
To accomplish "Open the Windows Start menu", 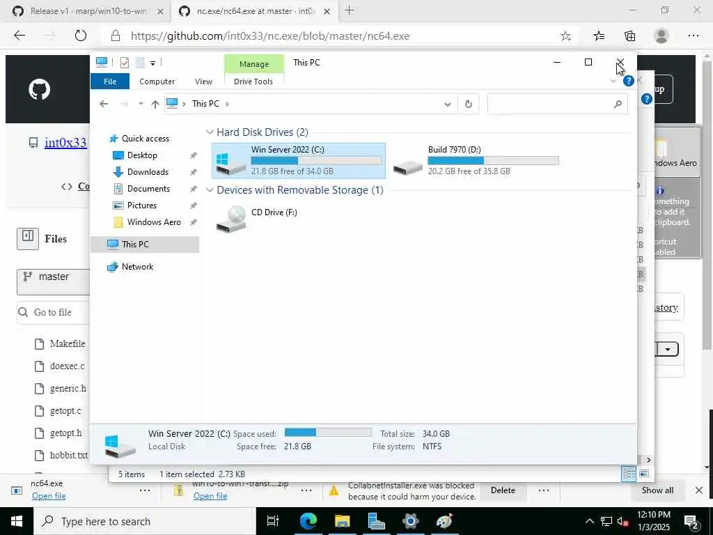I will [17, 521].
